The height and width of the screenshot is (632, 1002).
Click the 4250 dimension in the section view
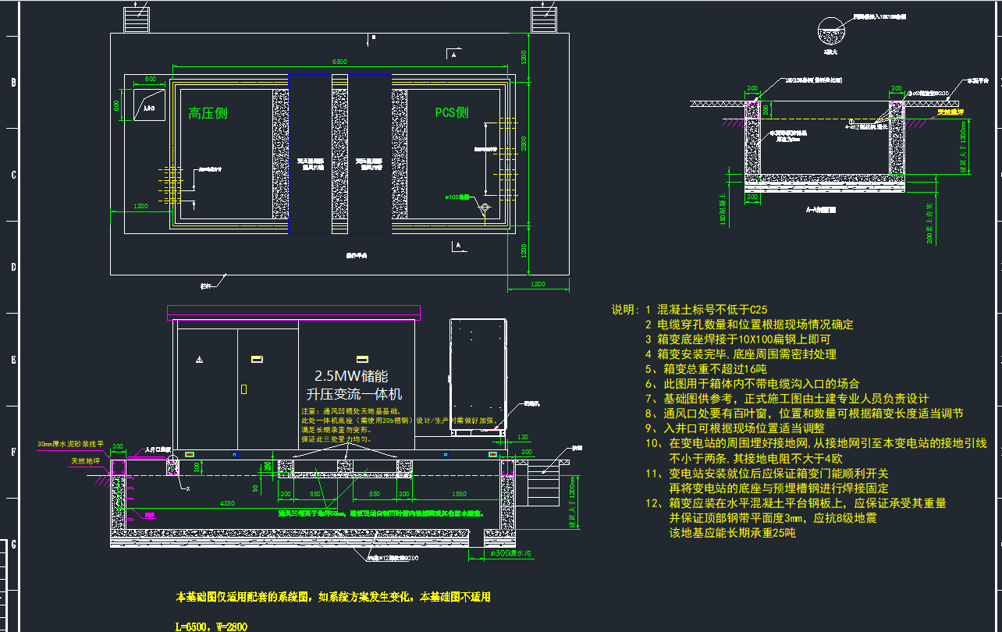coord(227,504)
